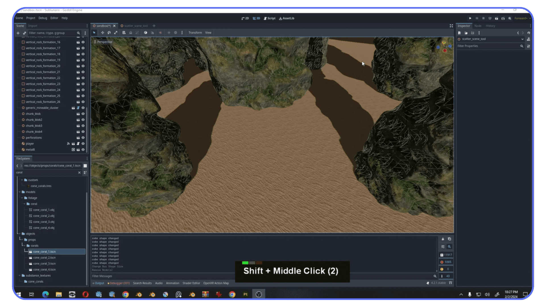Select the Move tool in the 3D toolbar
546x307 pixels.
tap(103, 33)
